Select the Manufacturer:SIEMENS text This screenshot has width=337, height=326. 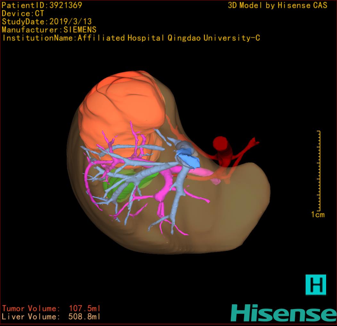(x=49, y=30)
